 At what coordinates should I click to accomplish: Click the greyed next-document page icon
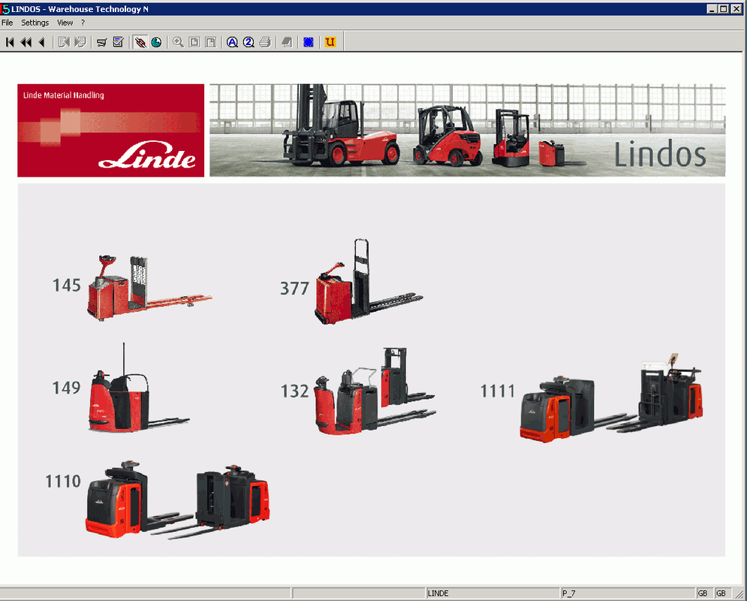(80, 42)
